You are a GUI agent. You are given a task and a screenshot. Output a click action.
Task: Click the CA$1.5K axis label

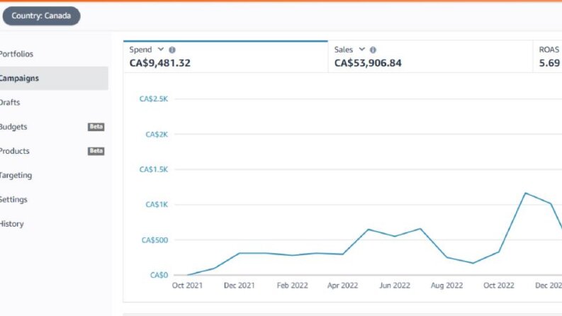click(153, 169)
